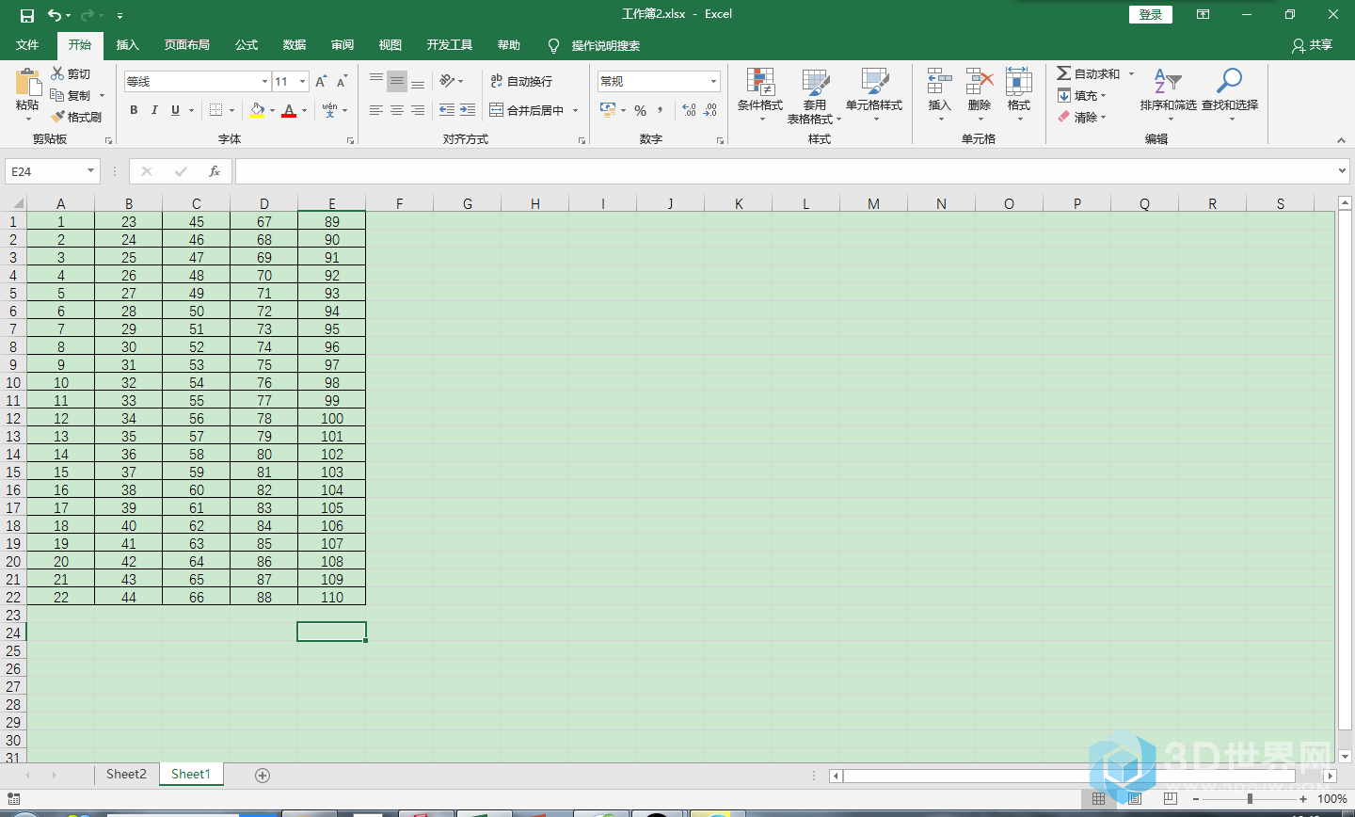Apply yellow fill color to cells
This screenshot has height=817, width=1355.
257,110
